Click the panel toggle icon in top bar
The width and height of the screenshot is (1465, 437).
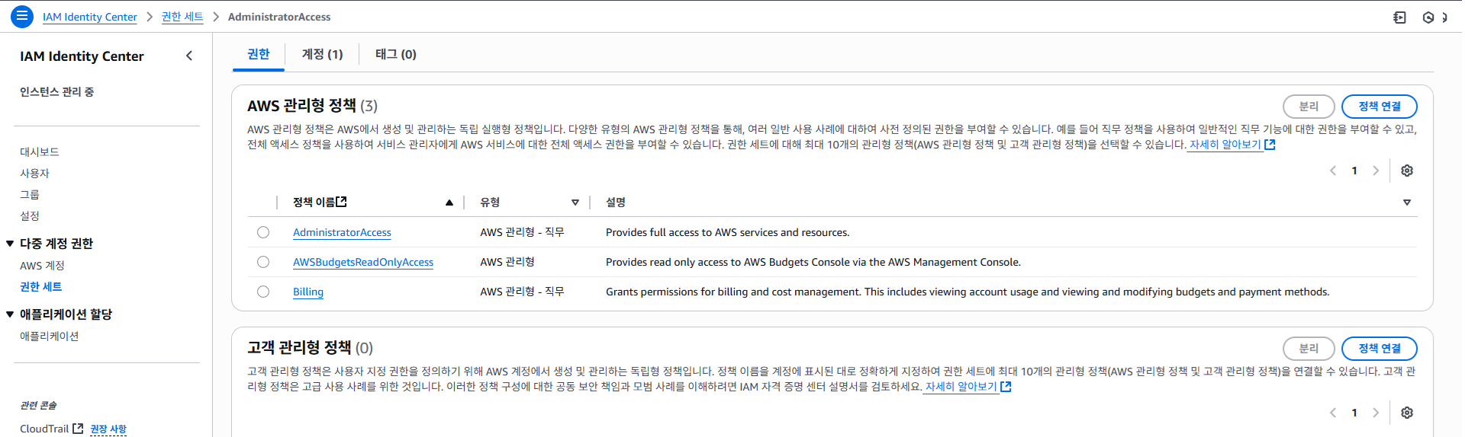1399,17
